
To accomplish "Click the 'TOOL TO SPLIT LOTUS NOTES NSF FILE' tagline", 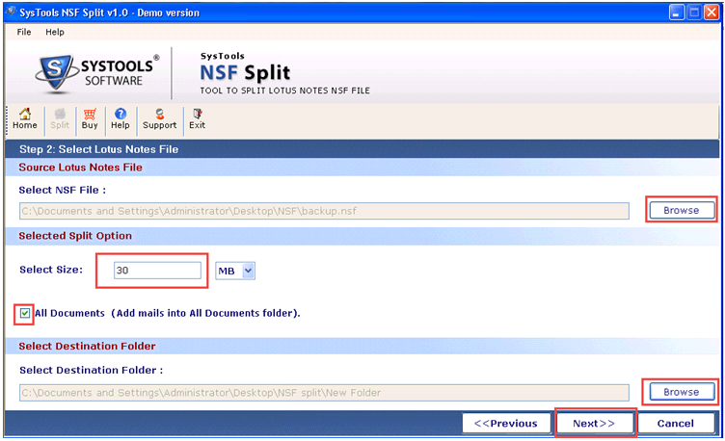I will click(284, 91).
